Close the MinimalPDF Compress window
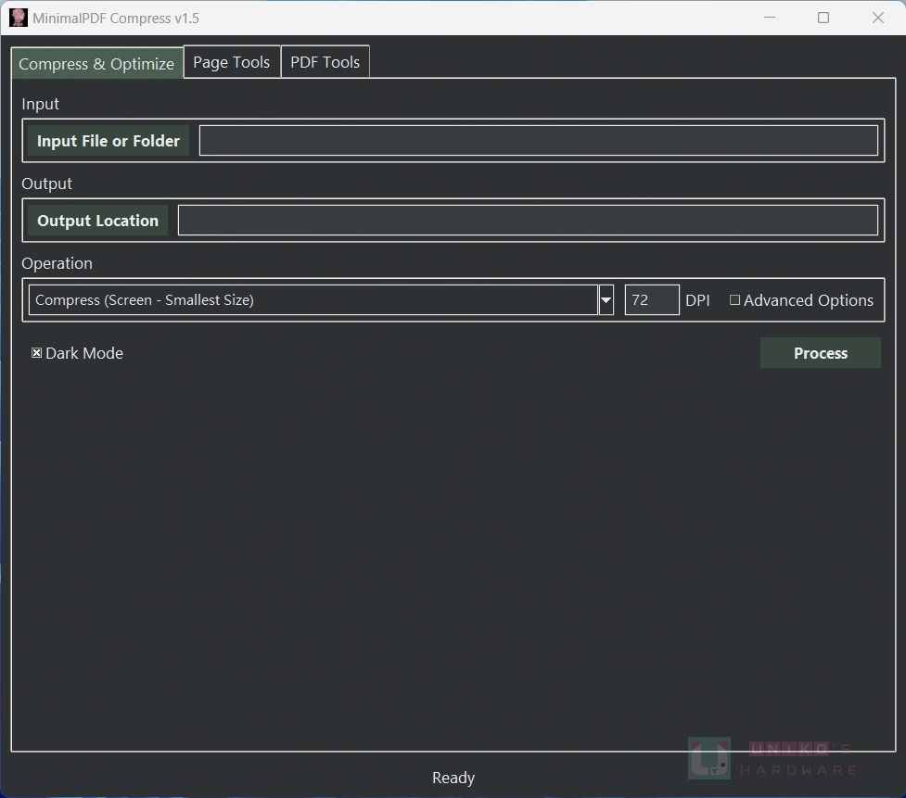The height and width of the screenshot is (798, 906). coord(877,18)
